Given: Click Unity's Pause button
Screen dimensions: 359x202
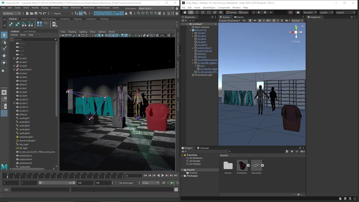Looking at the screenshot, I should [x=265, y=12].
